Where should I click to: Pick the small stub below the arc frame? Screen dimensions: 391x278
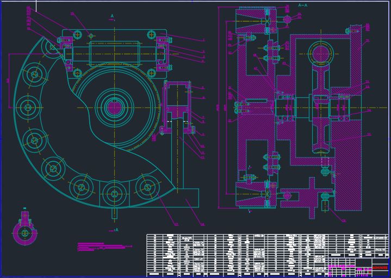click(114, 213)
